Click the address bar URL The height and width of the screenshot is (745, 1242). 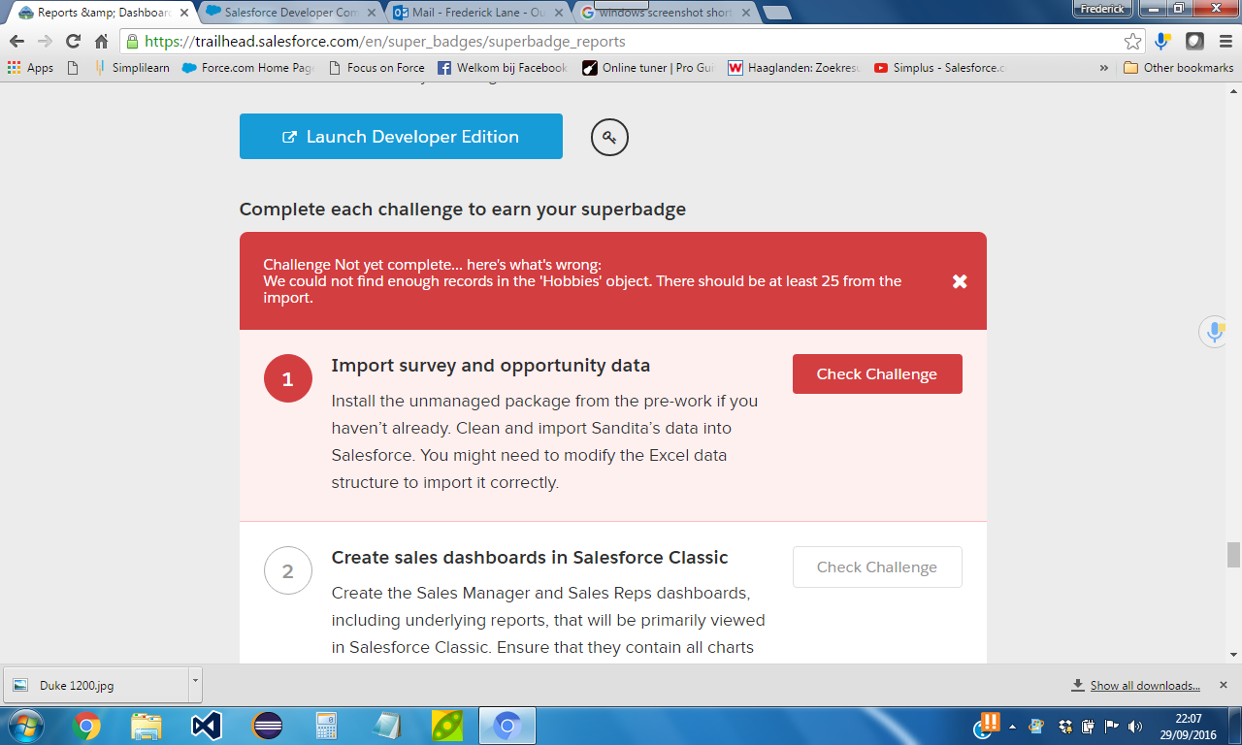tap(385, 42)
